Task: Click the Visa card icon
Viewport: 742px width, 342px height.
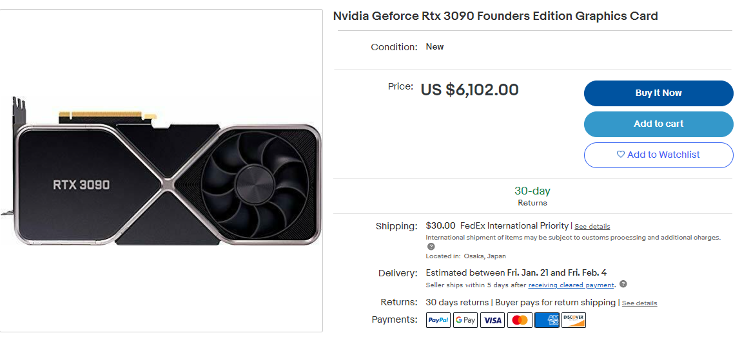Action: point(493,320)
